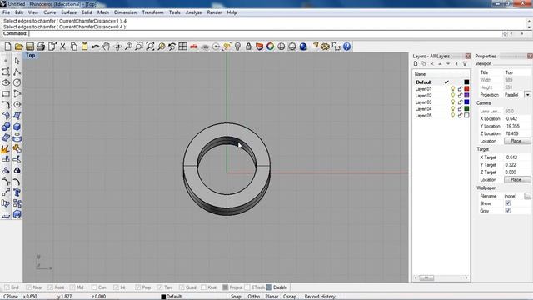Select the Rectangle tool in left toolbar
Screen dimensions: 533x300
coord(6,93)
